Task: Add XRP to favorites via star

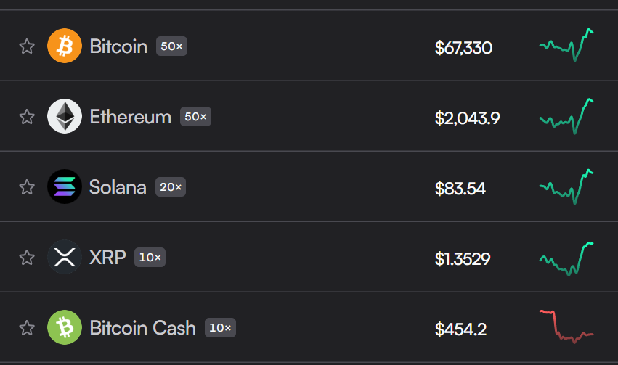Action: (27, 258)
